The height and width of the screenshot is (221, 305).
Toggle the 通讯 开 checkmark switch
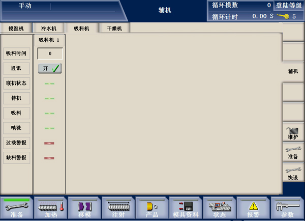(x=50, y=68)
